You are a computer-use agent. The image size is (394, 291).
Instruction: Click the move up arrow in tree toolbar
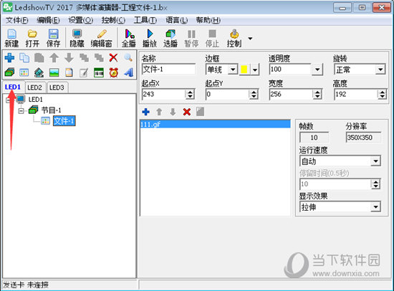pos(54,58)
